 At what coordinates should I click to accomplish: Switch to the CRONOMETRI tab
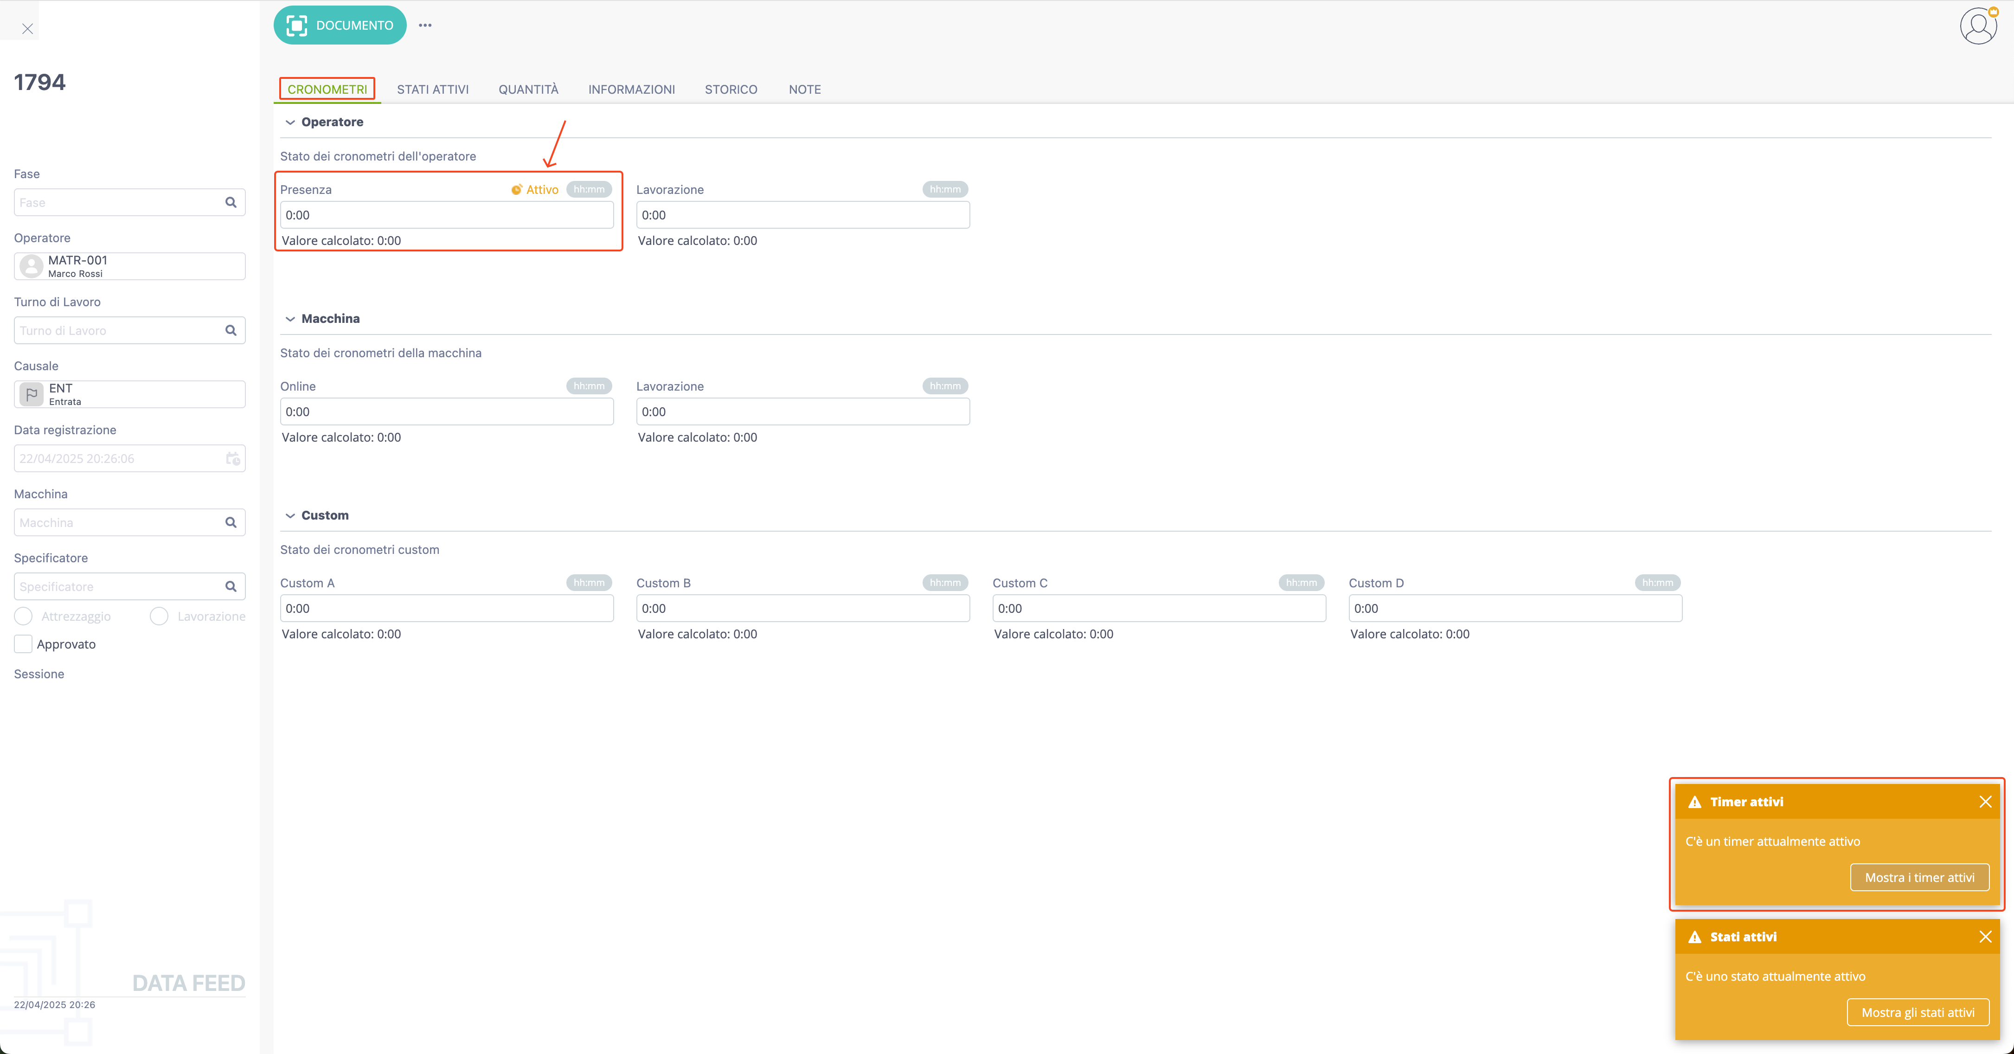tap(327, 89)
